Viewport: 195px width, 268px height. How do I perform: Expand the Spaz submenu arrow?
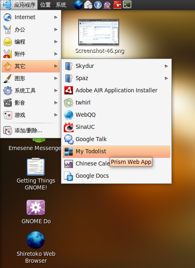click(167, 78)
